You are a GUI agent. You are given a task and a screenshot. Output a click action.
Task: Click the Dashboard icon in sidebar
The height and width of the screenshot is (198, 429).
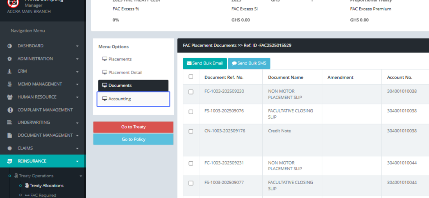[10, 46]
